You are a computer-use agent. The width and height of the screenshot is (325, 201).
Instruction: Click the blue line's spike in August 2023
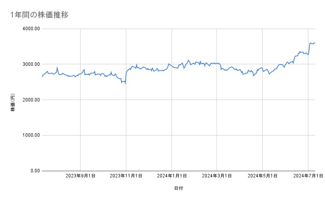(57, 67)
